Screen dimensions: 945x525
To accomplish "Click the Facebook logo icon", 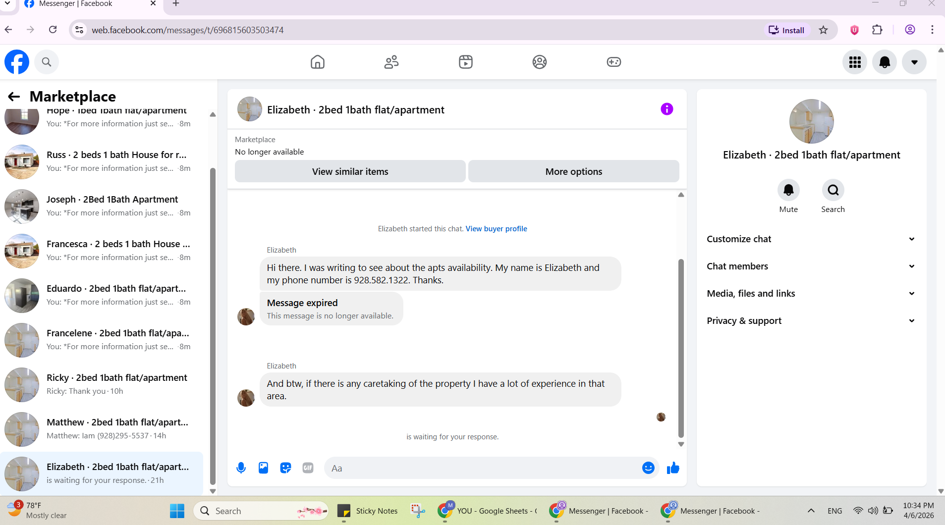I will 17,62.
